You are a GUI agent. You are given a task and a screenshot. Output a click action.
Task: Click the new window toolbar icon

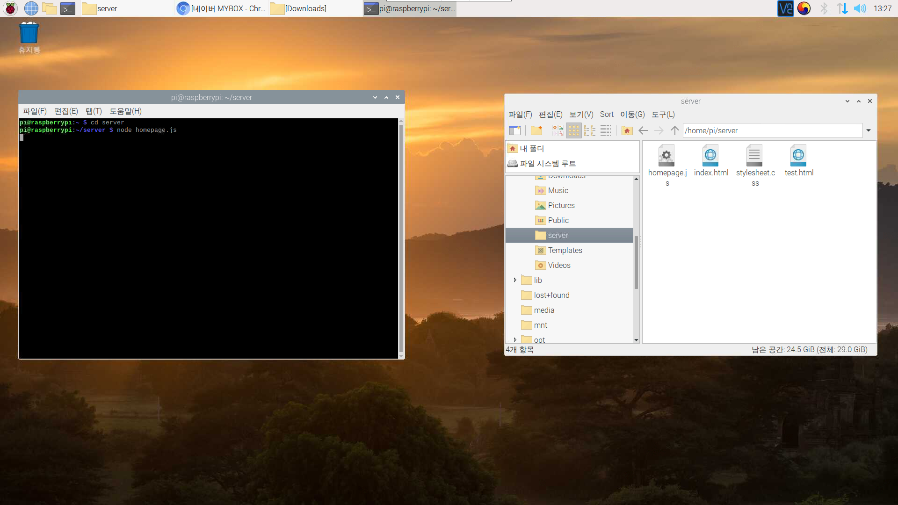[515, 130]
